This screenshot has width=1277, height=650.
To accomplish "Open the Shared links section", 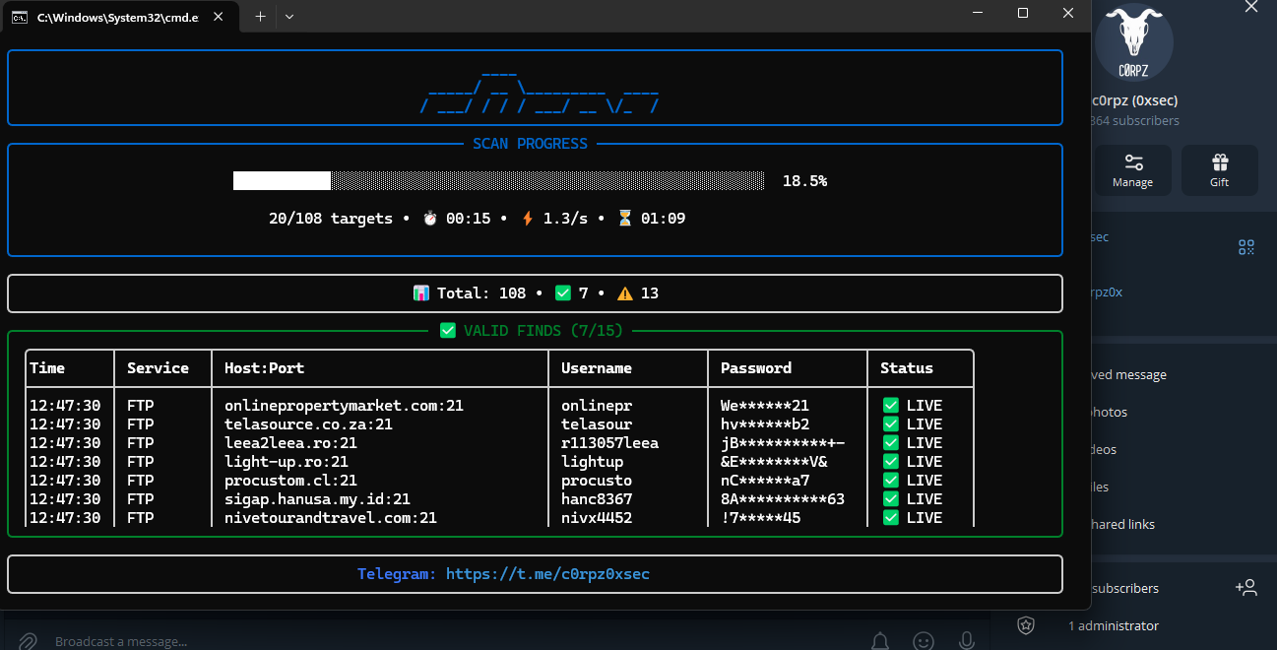I will [x=1121, y=524].
